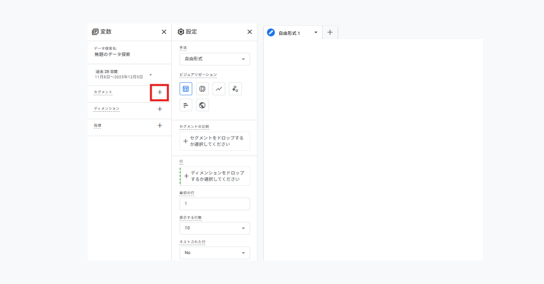Select the line chart visualization icon

pyautogui.click(x=219, y=89)
